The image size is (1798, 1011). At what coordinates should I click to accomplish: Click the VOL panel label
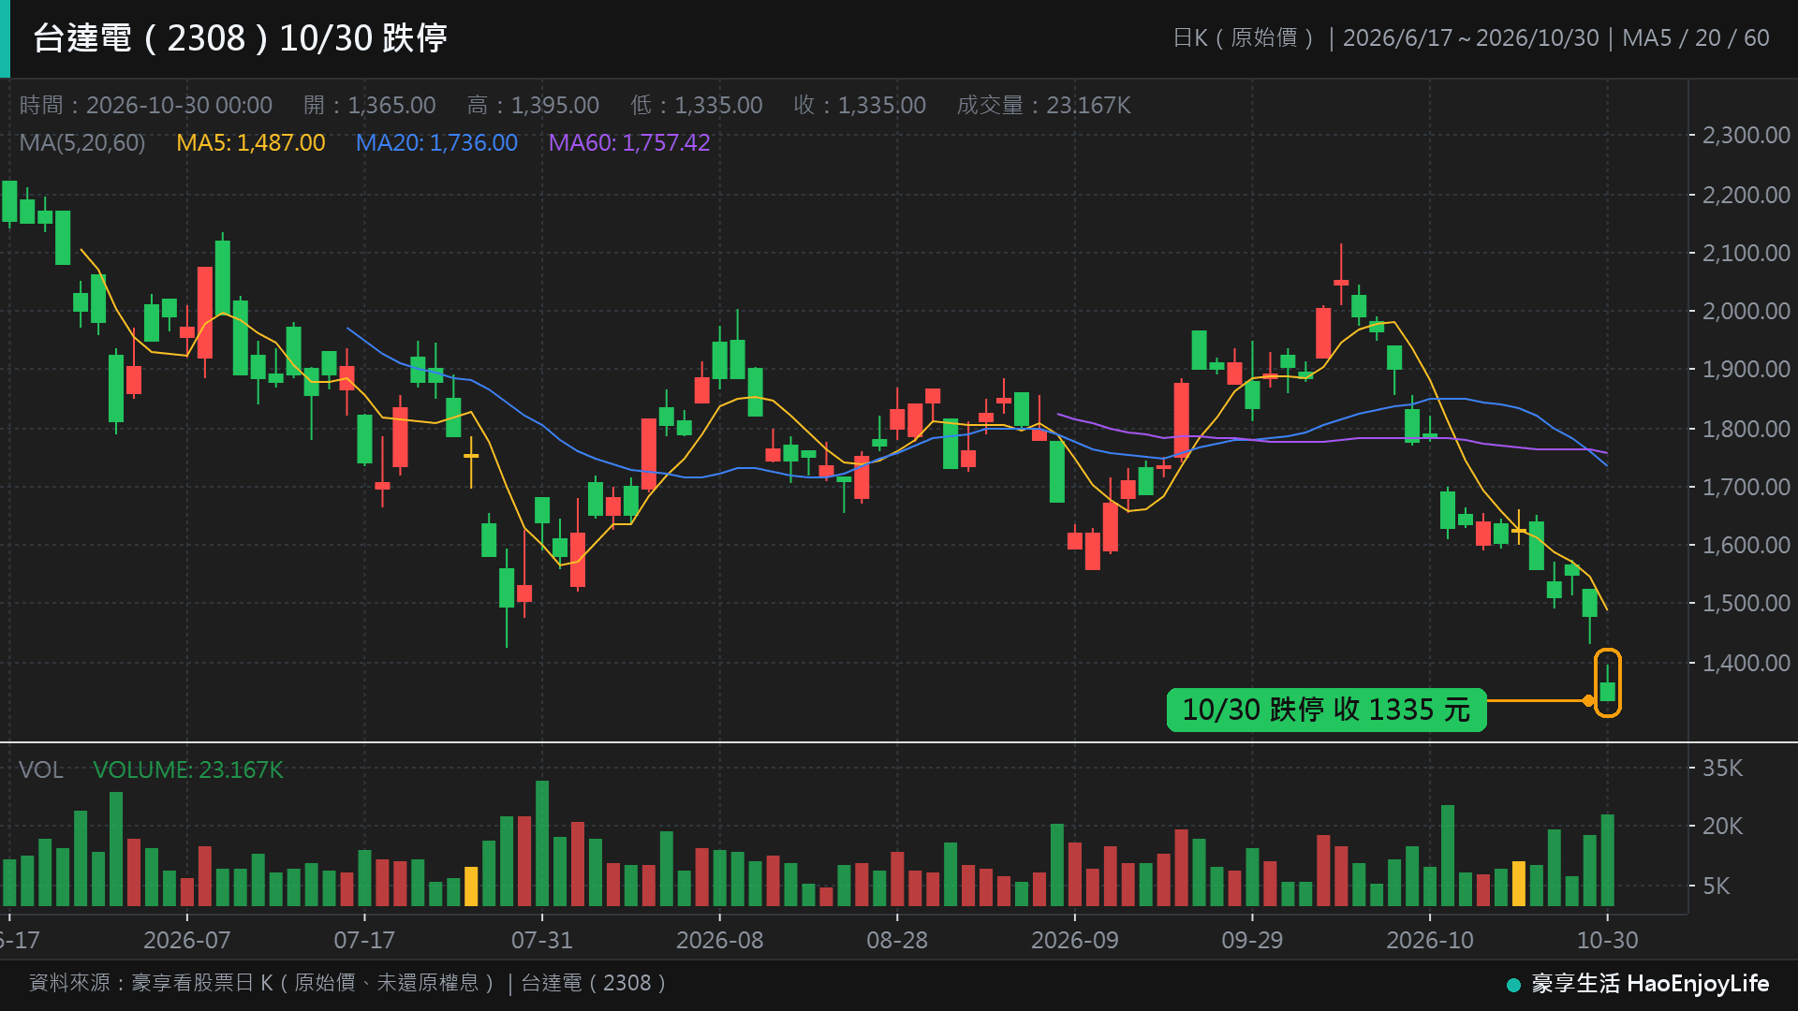[41, 769]
